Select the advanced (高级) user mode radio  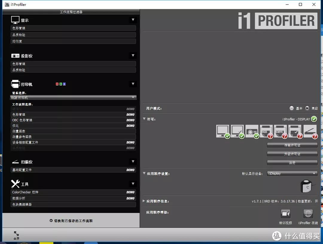(x=307, y=108)
